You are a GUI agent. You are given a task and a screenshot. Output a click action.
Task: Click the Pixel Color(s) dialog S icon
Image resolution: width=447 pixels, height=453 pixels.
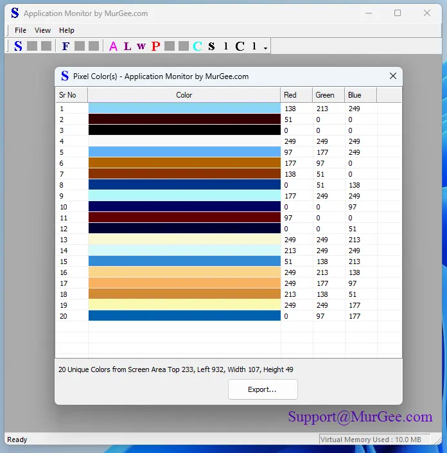click(x=65, y=76)
